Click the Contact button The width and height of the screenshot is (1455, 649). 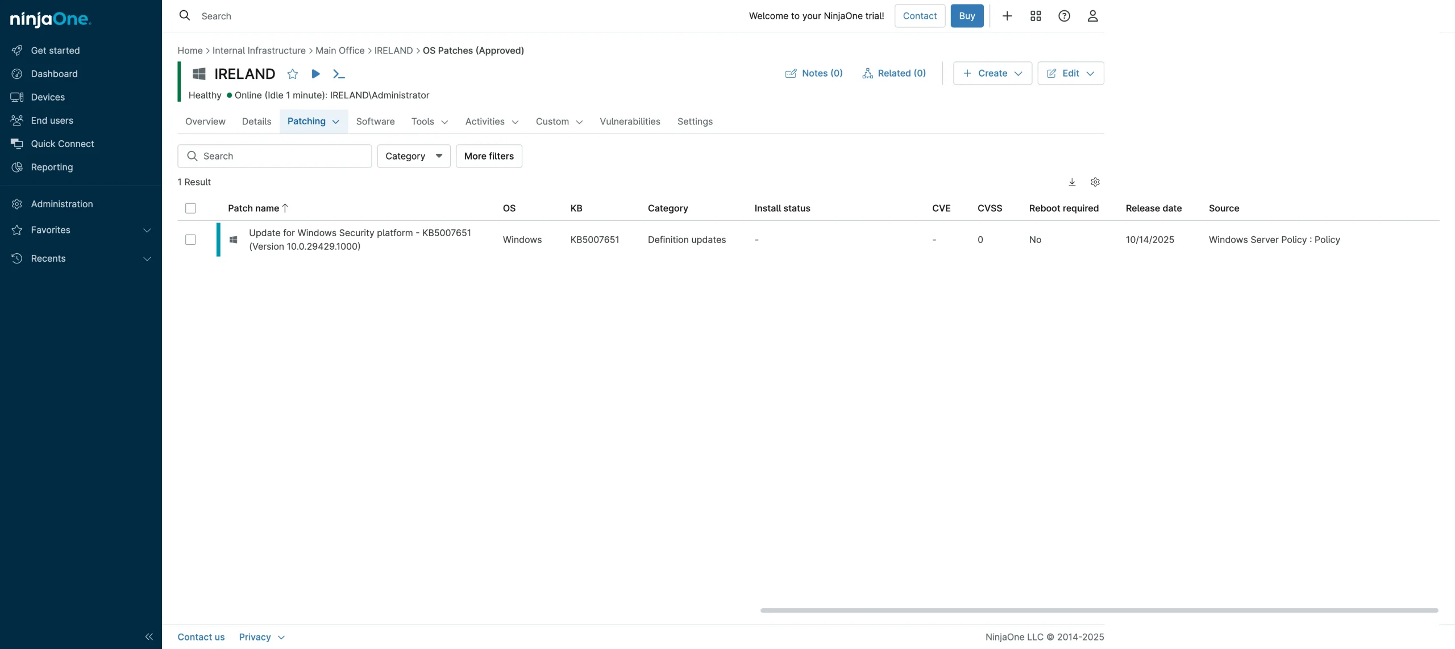[920, 16]
